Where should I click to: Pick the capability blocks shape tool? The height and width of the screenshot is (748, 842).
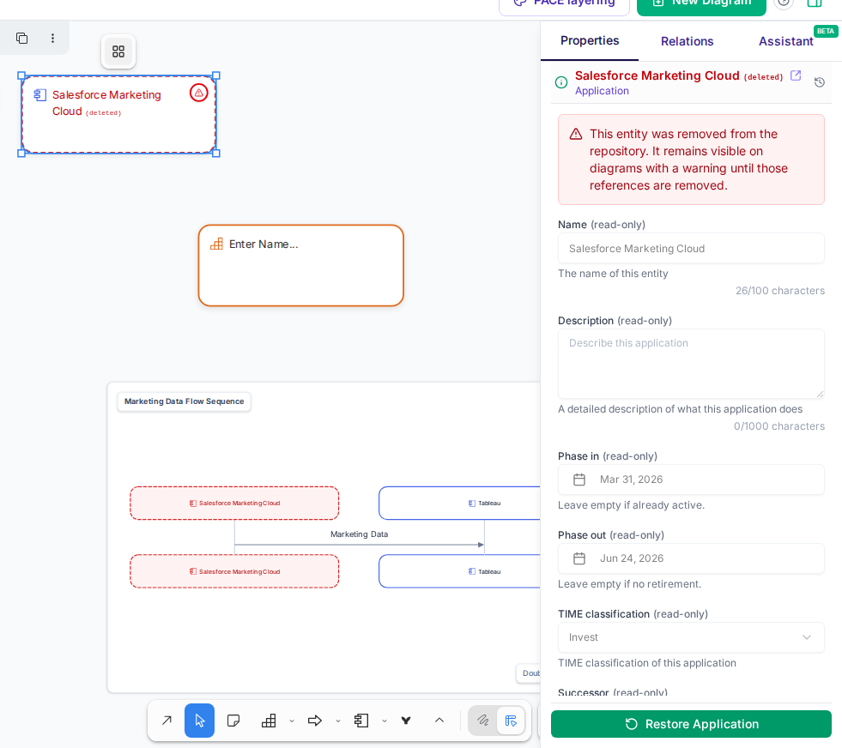tap(269, 720)
